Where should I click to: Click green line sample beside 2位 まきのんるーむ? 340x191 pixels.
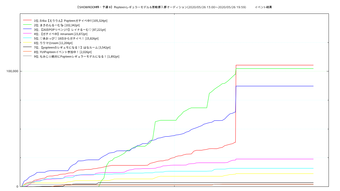tap(27, 25)
